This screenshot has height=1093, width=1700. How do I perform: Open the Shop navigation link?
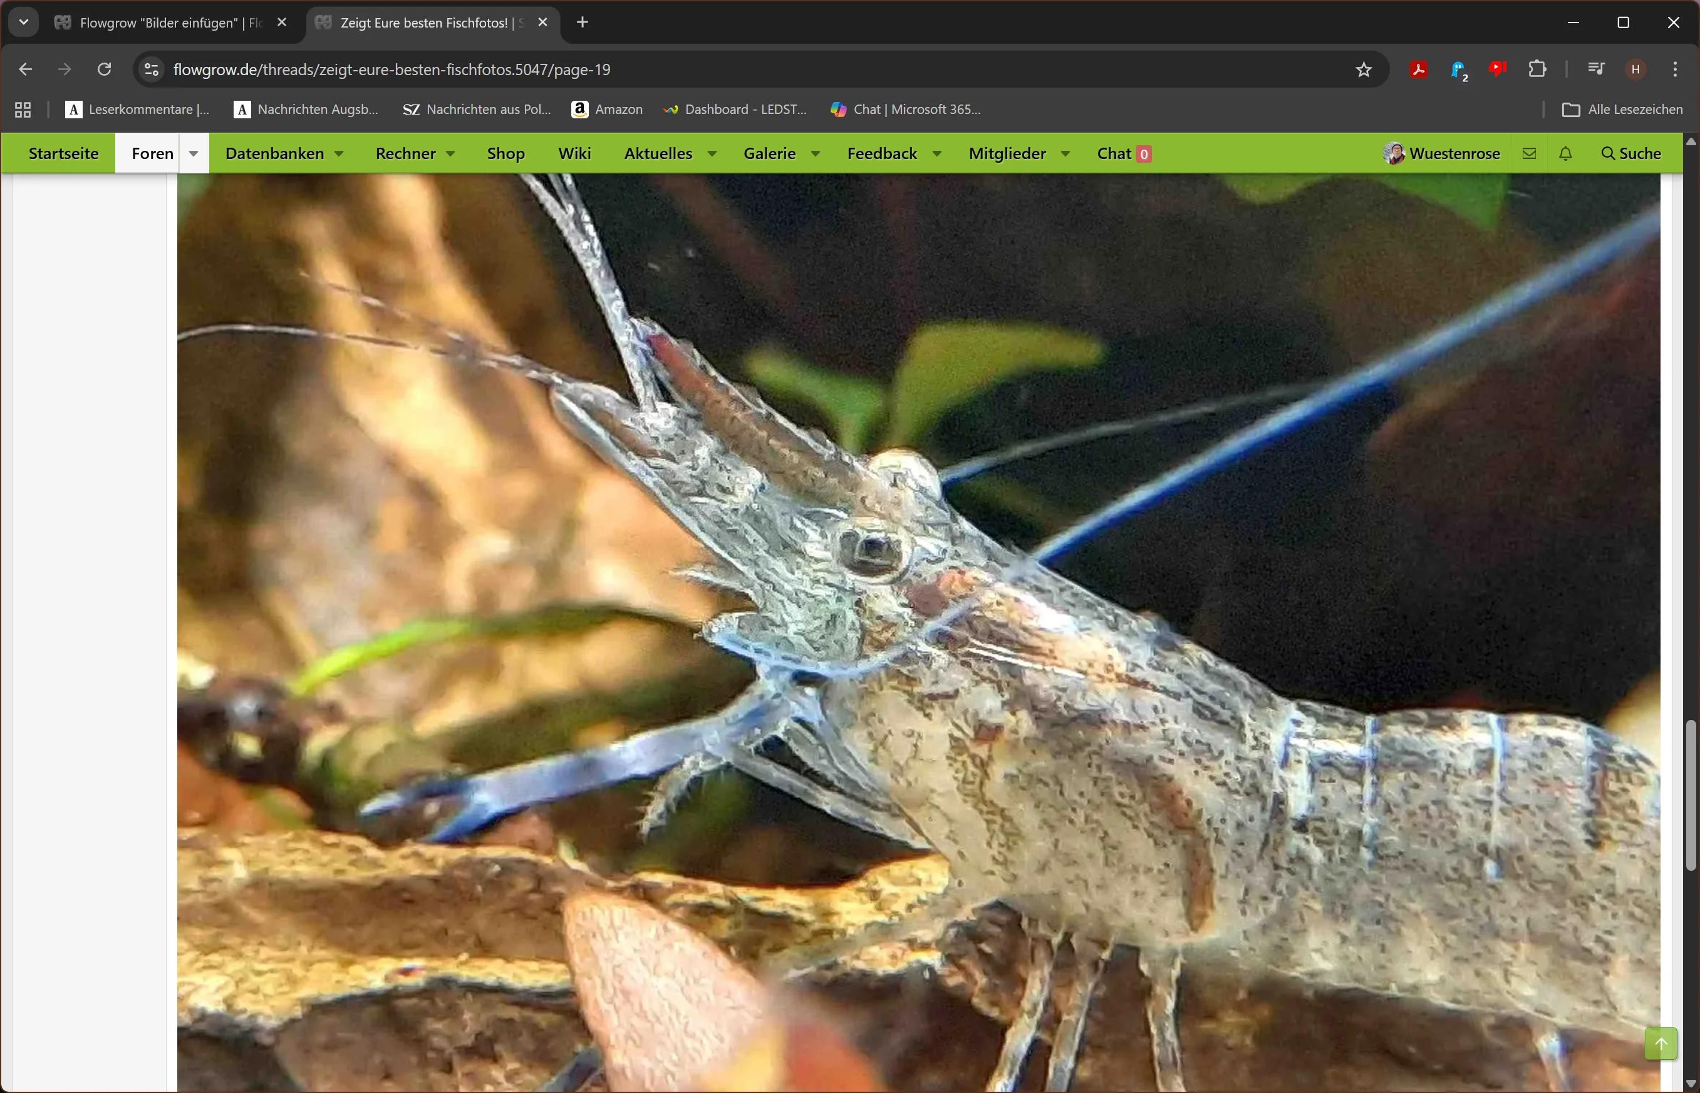point(505,153)
